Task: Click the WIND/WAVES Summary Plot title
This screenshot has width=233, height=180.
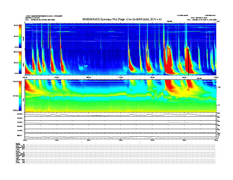Action: click(122, 19)
